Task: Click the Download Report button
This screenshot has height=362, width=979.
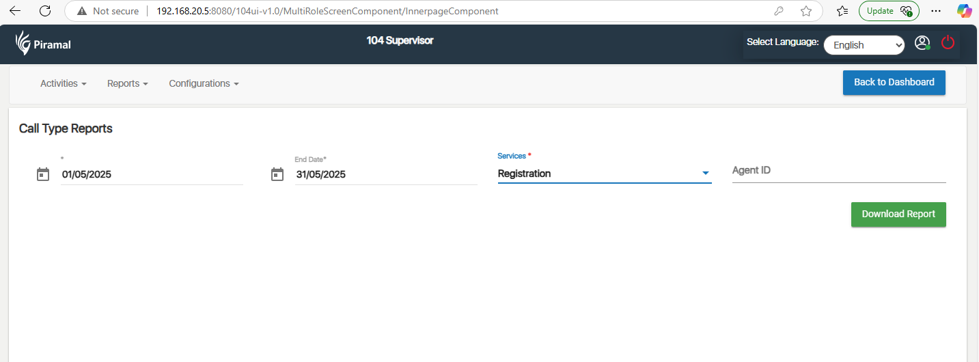Action: tap(898, 214)
